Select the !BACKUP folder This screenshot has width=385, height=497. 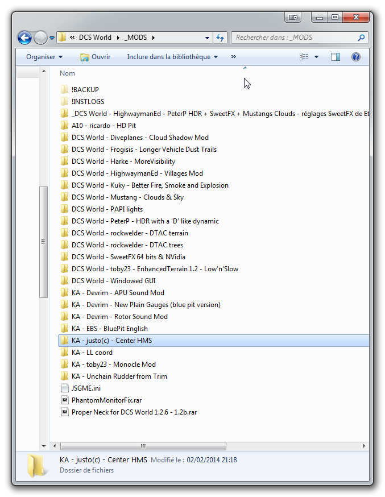(80, 90)
